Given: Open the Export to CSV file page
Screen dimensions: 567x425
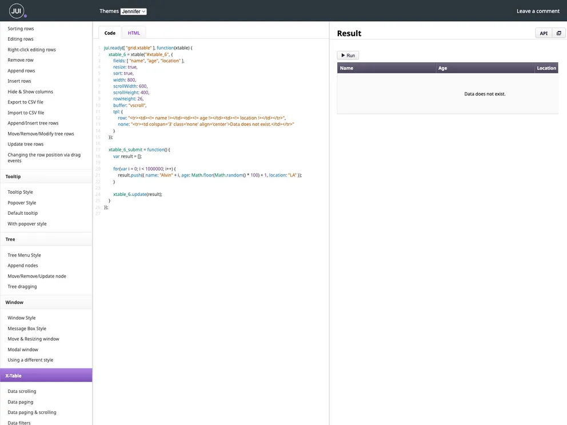Looking at the screenshot, I should [26, 102].
